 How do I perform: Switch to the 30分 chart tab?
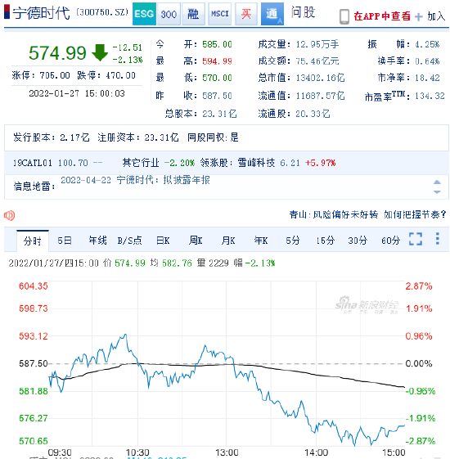pos(358,241)
